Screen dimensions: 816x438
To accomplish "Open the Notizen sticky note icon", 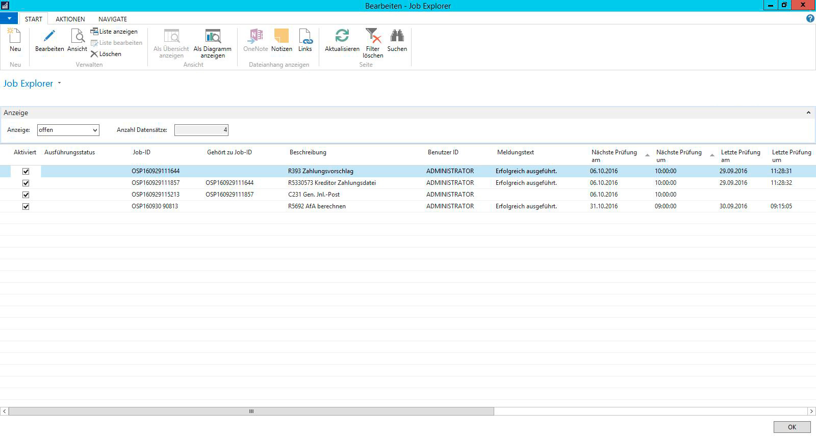I will click(x=282, y=37).
